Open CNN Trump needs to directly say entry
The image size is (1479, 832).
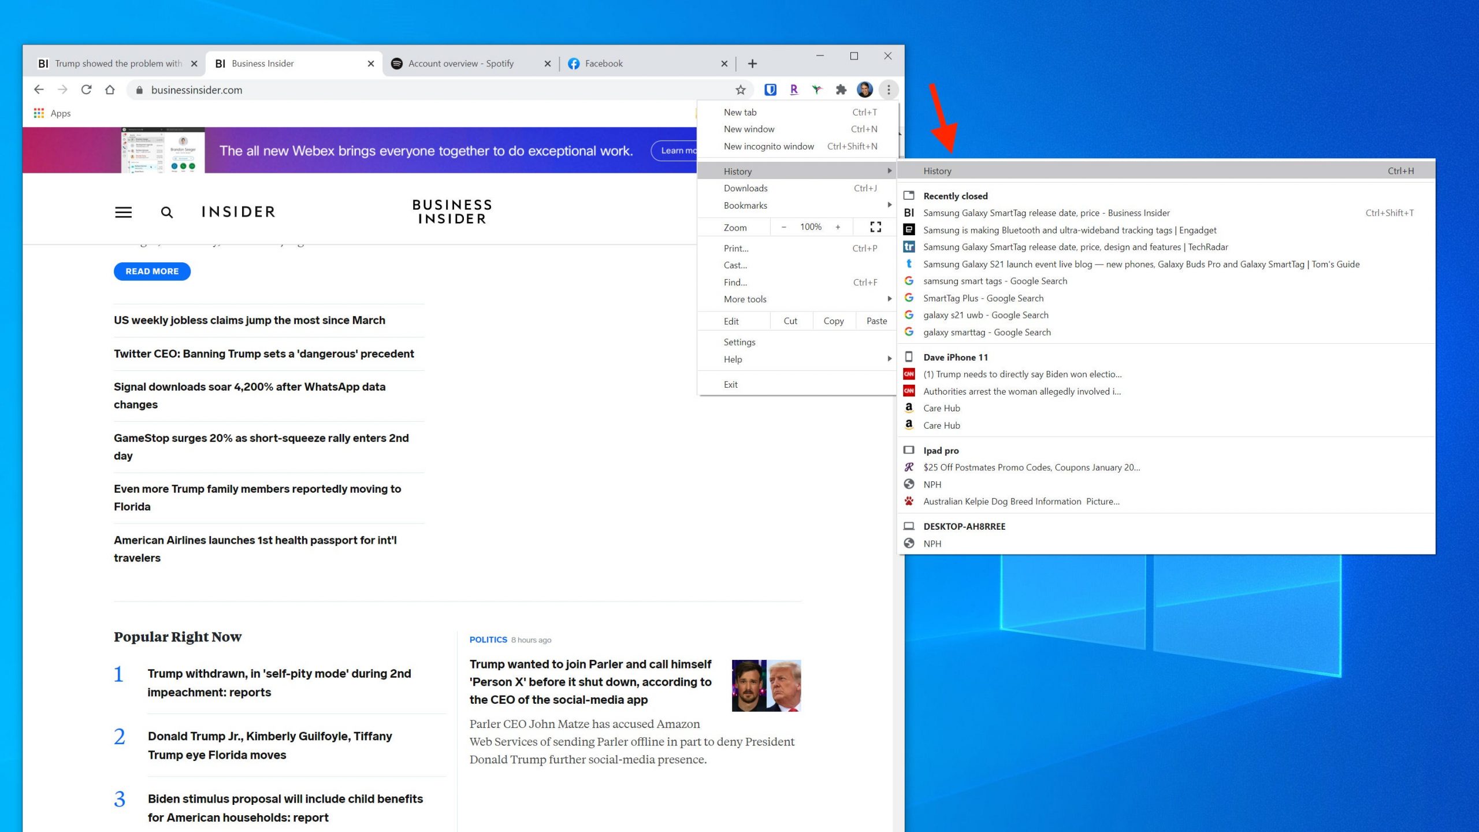(1166, 374)
